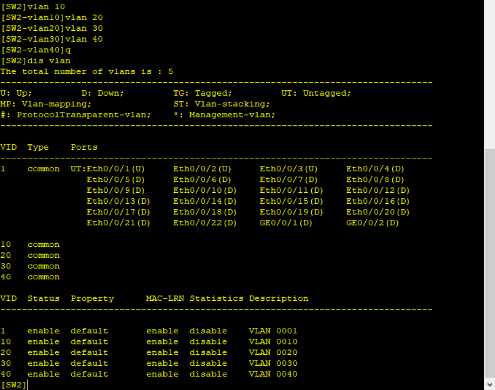Click the legend text "UT: Untagged;"
Viewport: 495px width, 390px height.
pos(316,93)
